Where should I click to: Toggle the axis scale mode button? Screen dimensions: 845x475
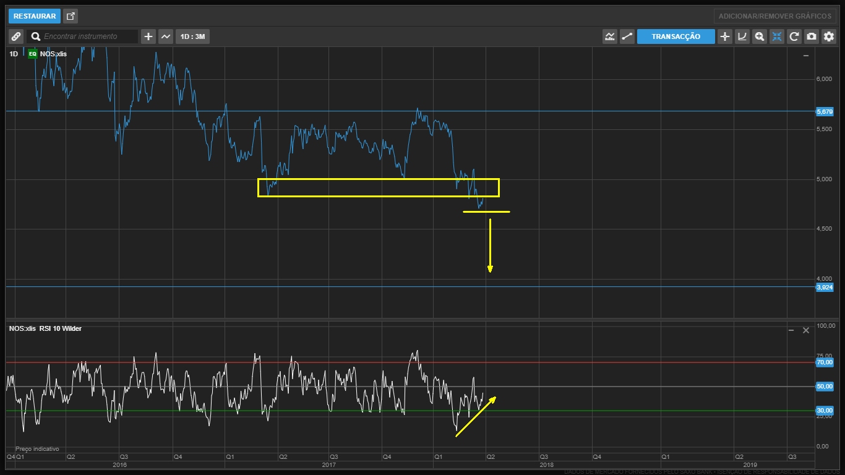742,36
